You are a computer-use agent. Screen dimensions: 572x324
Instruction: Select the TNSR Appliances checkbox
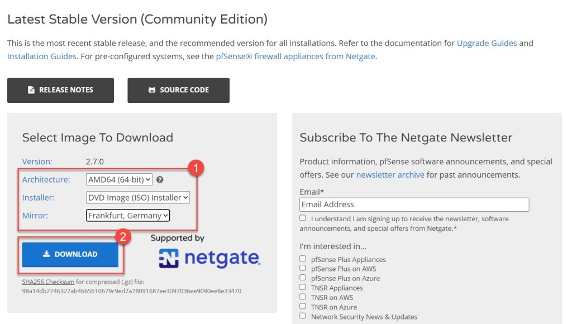click(303, 288)
